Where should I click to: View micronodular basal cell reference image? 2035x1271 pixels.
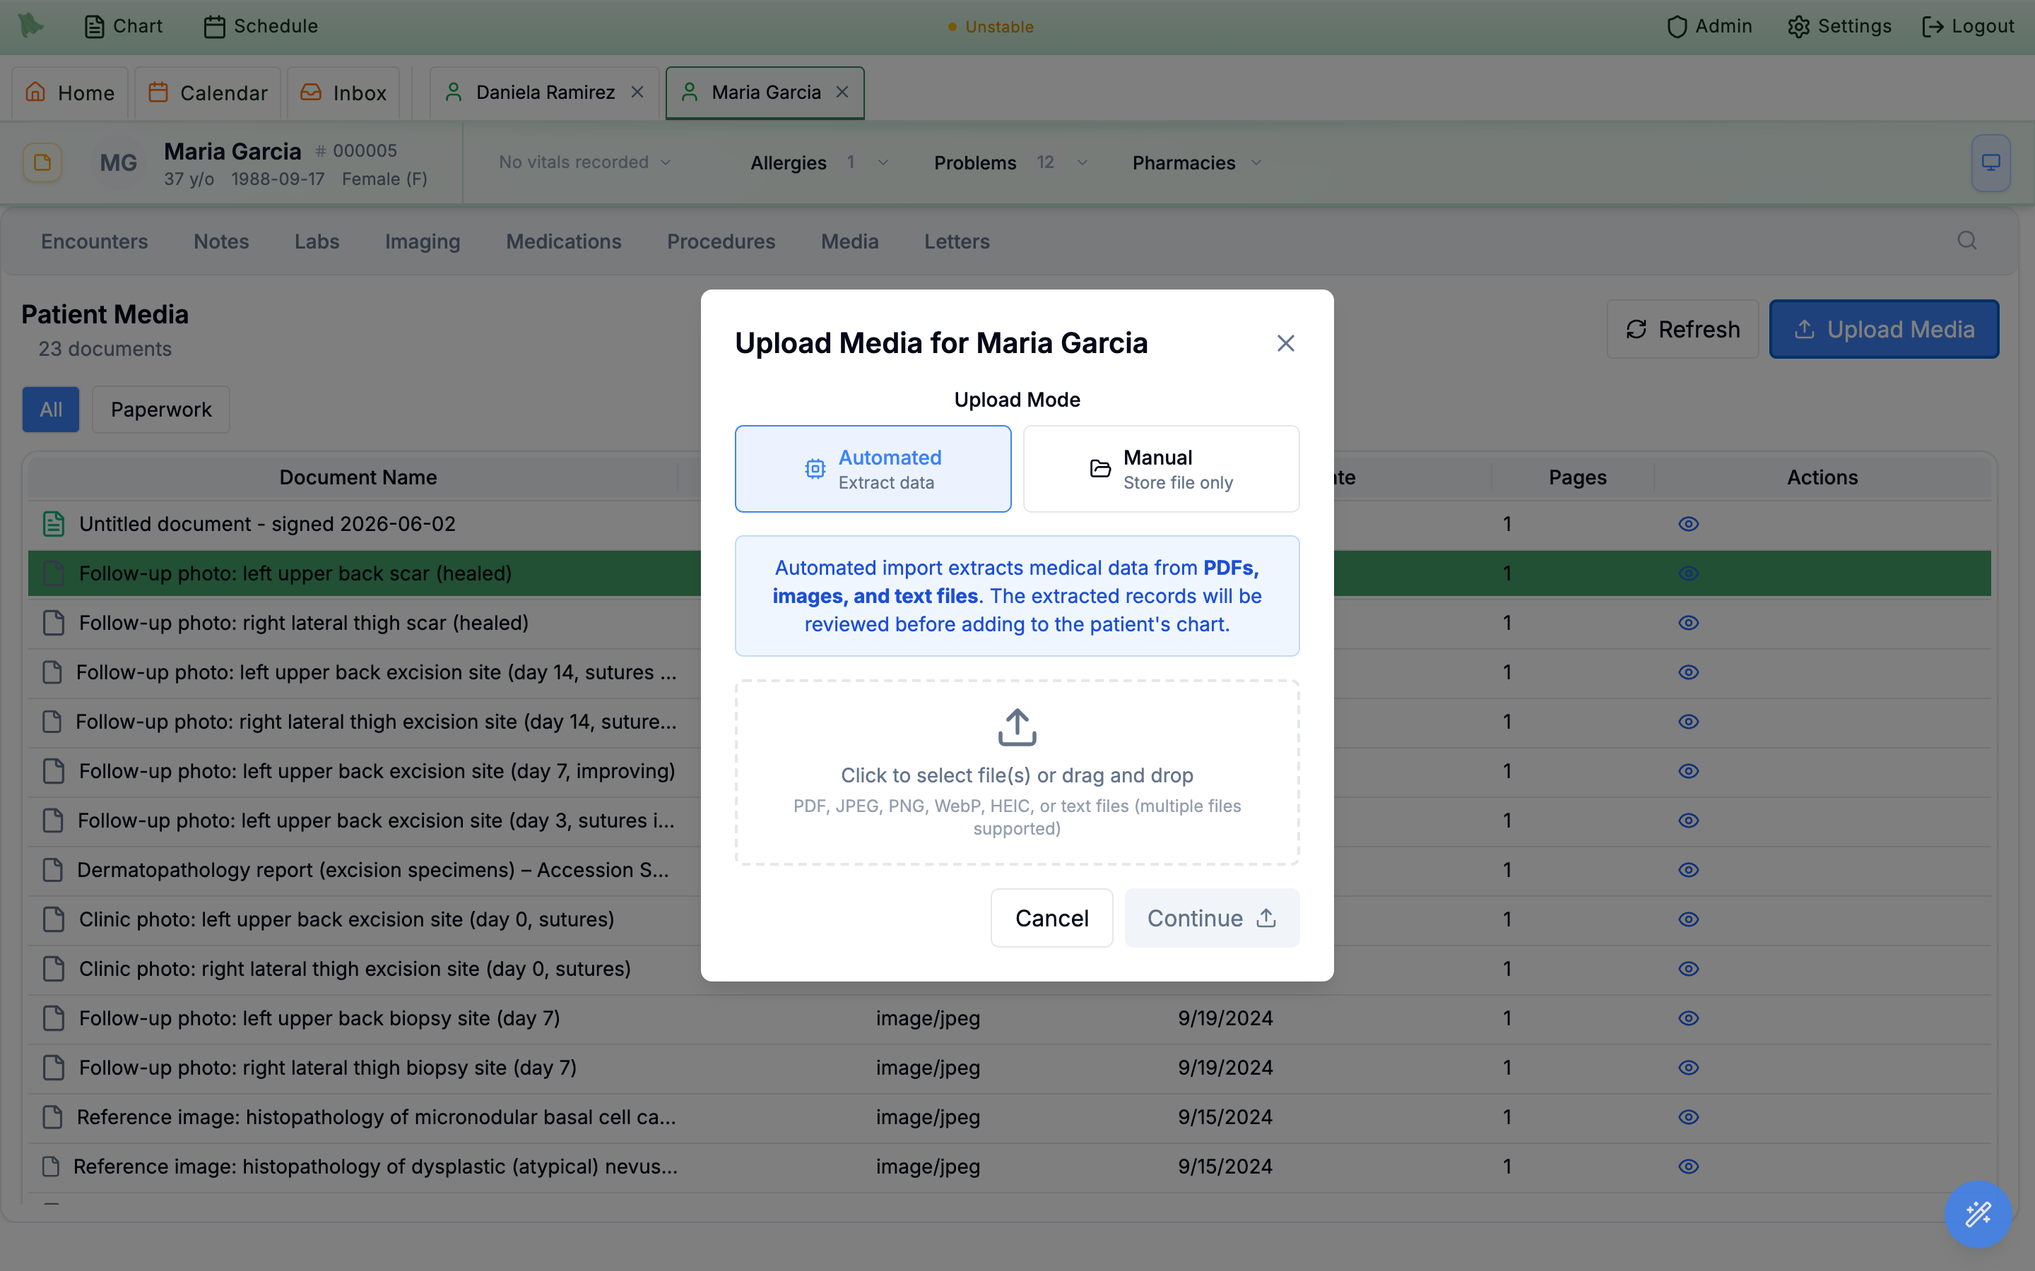pyautogui.click(x=1689, y=1117)
